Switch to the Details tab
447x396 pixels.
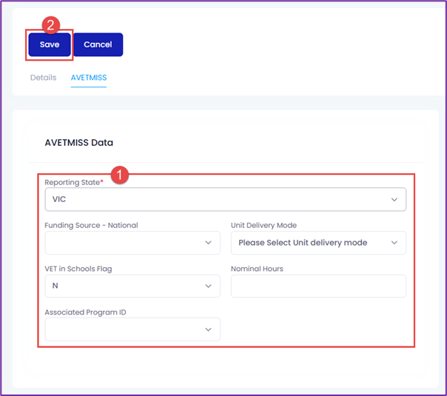point(44,78)
